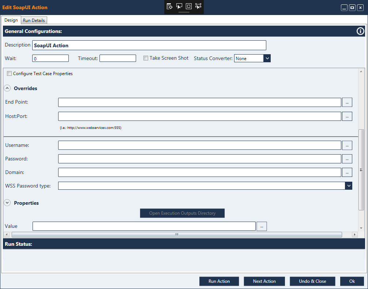Focus the Value text field
The width and height of the screenshot is (368, 289).
144,226
